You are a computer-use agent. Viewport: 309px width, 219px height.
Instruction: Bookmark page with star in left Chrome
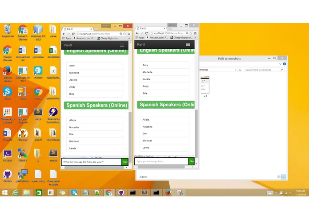[124, 34]
